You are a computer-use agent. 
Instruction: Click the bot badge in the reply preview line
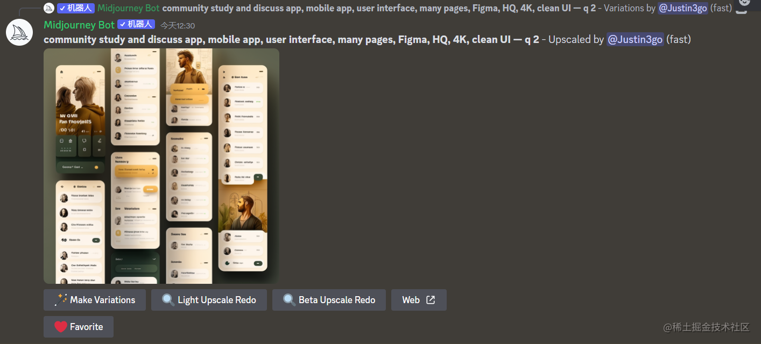click(76, 8)
